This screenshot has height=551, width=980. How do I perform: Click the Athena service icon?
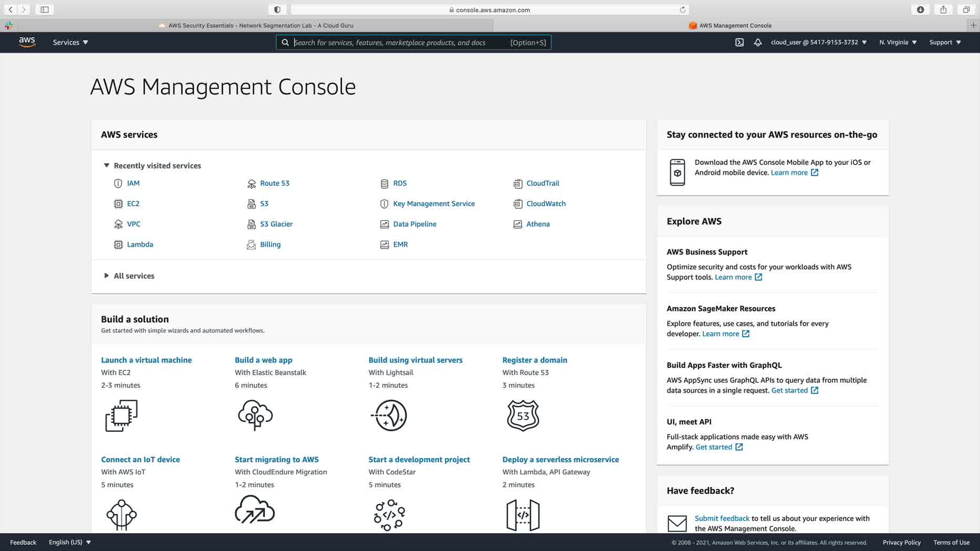point(518,224)
